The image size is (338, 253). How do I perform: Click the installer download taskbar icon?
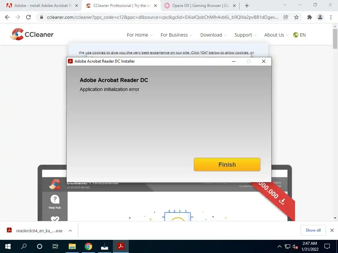[105, 246]
